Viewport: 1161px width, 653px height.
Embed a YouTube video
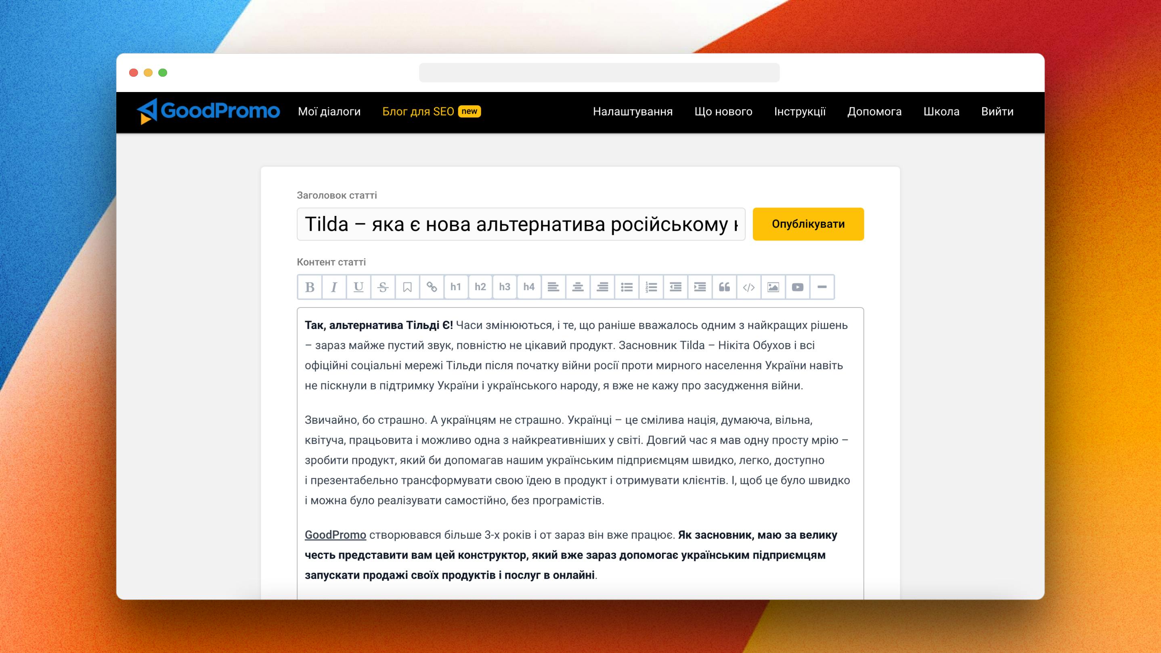point(798,287)
